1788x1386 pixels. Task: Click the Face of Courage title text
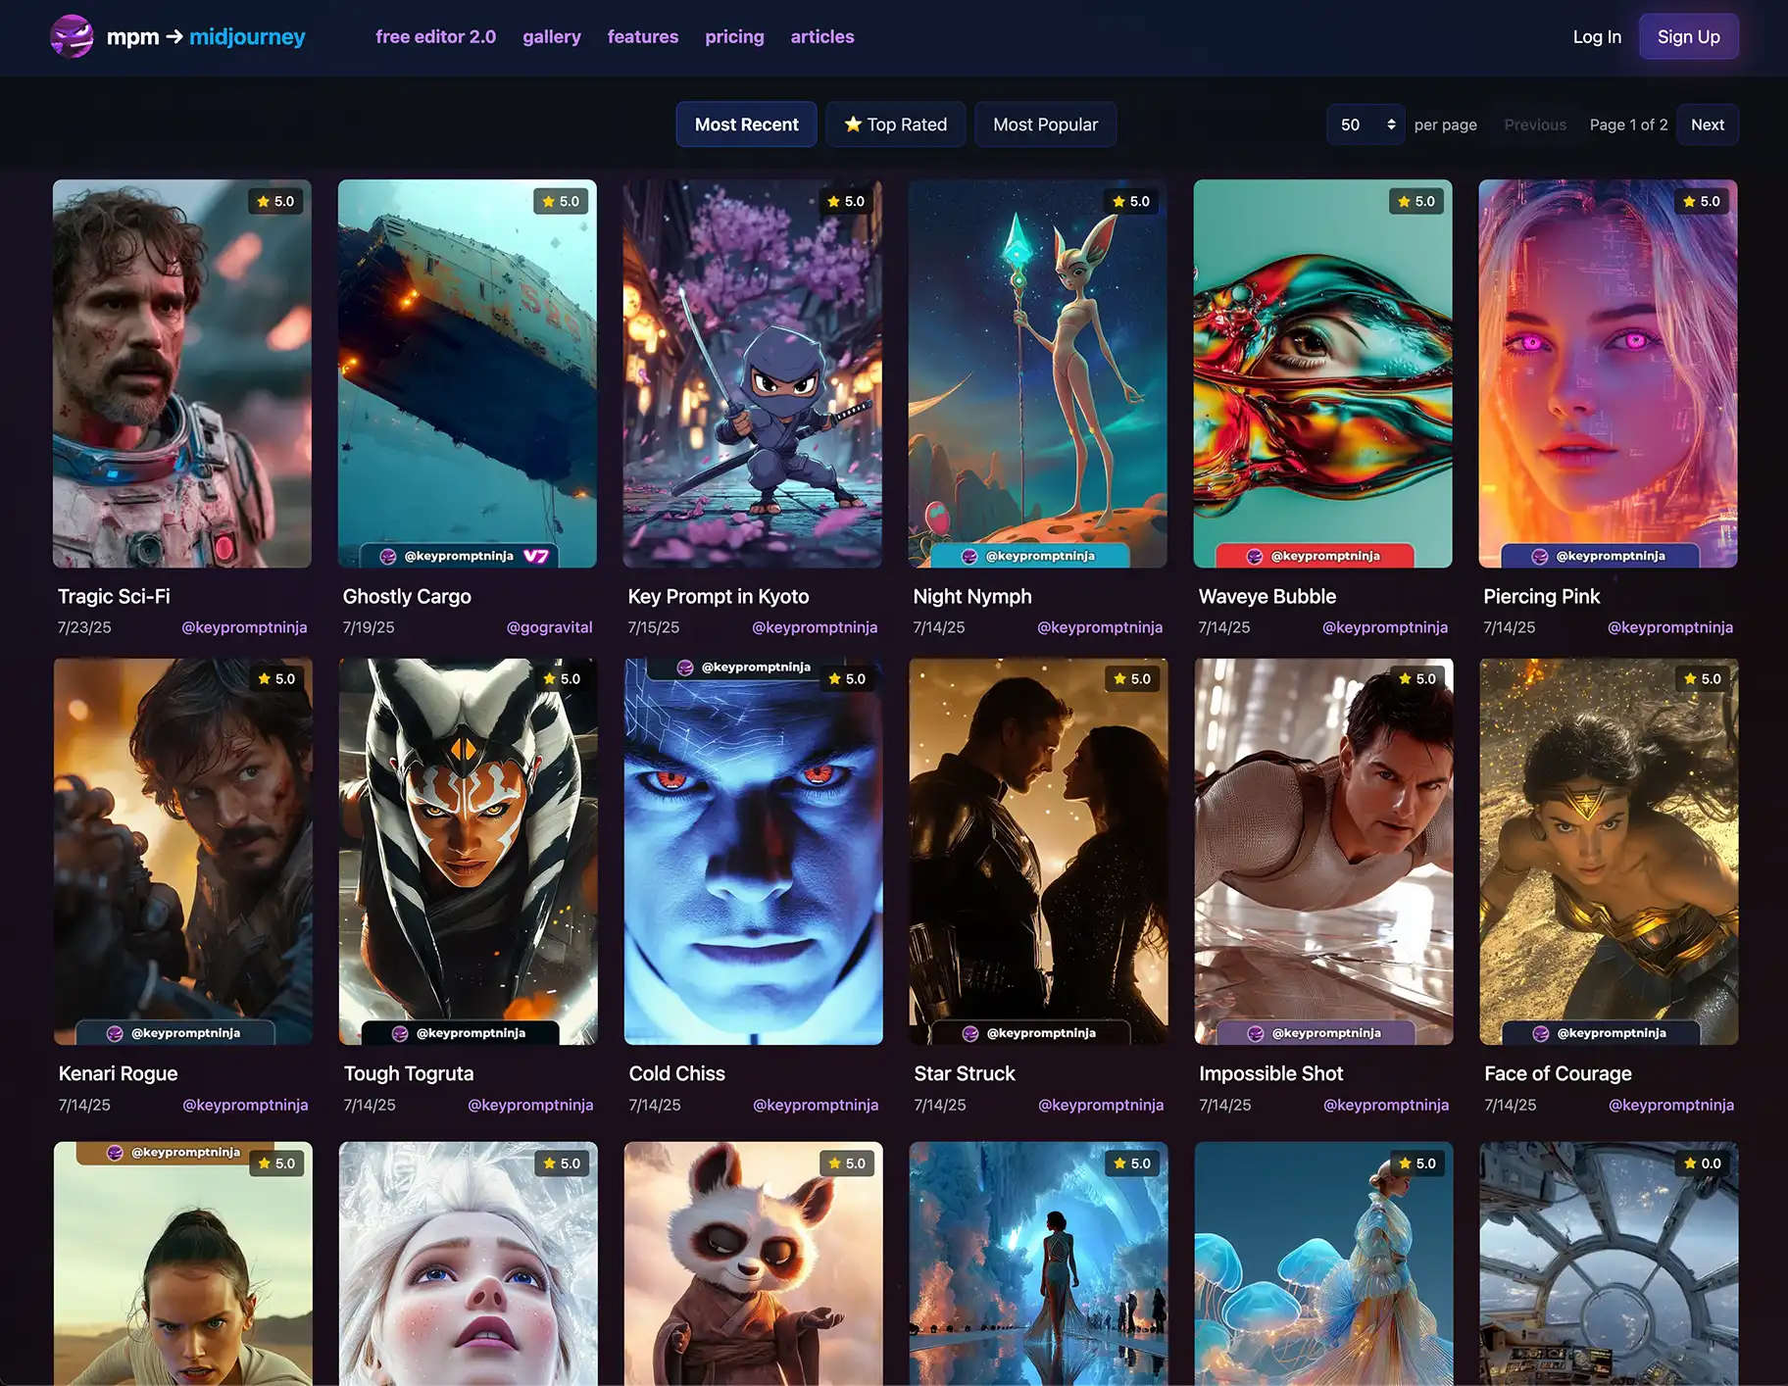point(1559,1073)
